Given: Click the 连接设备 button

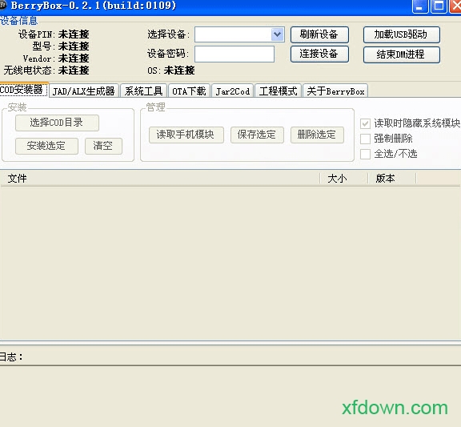Looking at the screenshot, I should 319,54.
